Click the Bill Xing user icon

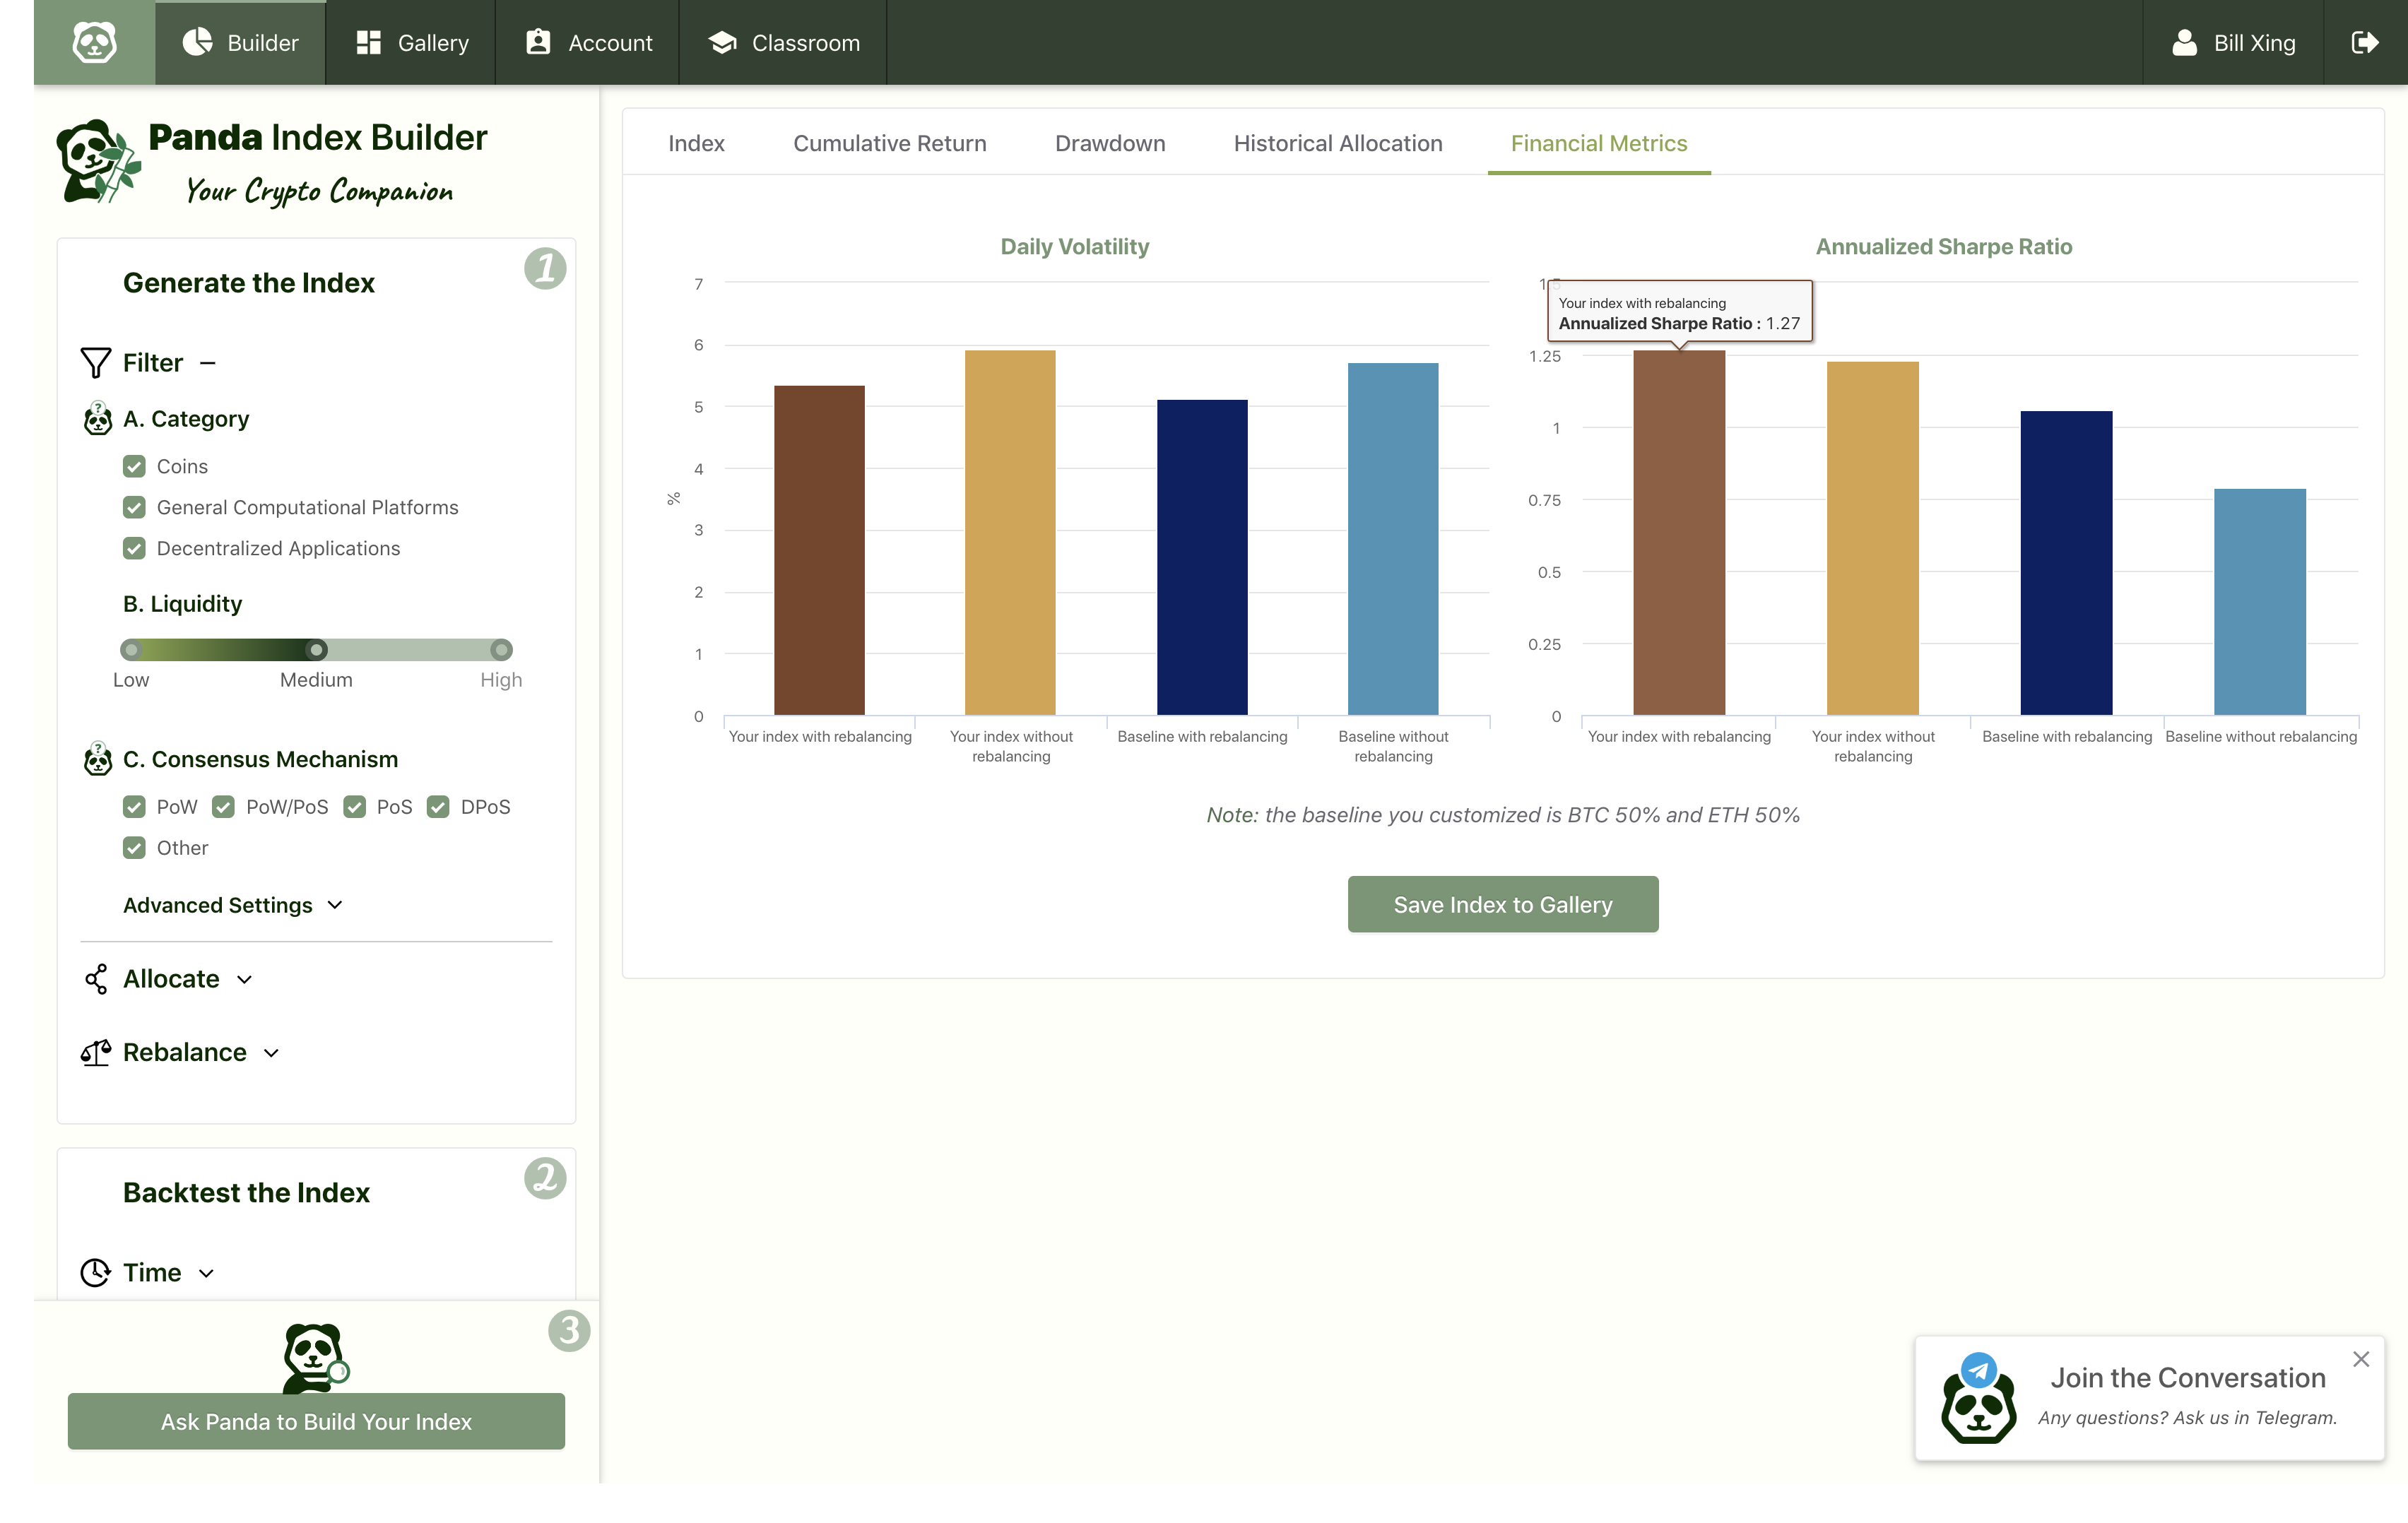tap(2185, 42)
